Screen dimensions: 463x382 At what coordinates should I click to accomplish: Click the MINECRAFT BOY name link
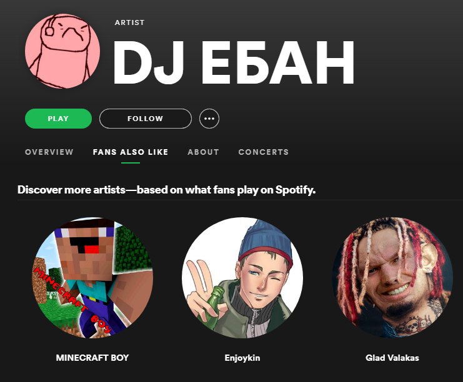coord(92,358)
